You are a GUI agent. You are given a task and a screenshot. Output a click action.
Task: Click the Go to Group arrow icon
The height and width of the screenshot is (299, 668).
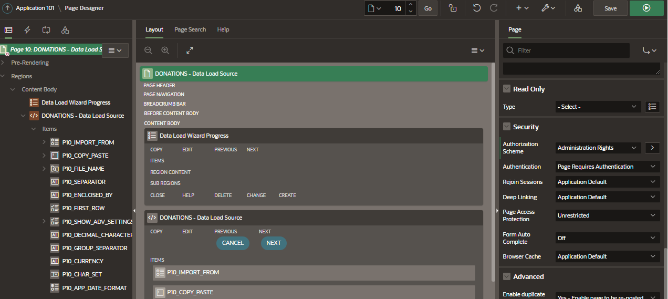(650, 50)
